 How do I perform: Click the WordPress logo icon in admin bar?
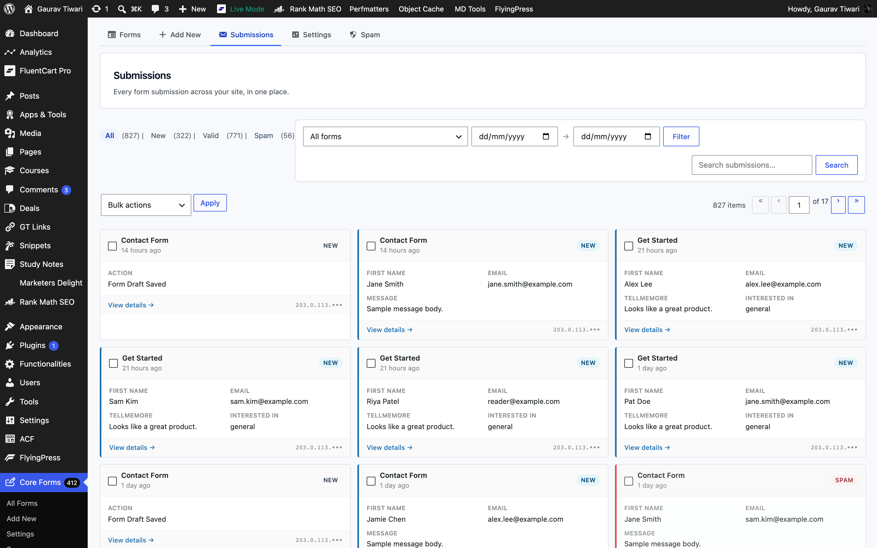coord(9,9)
